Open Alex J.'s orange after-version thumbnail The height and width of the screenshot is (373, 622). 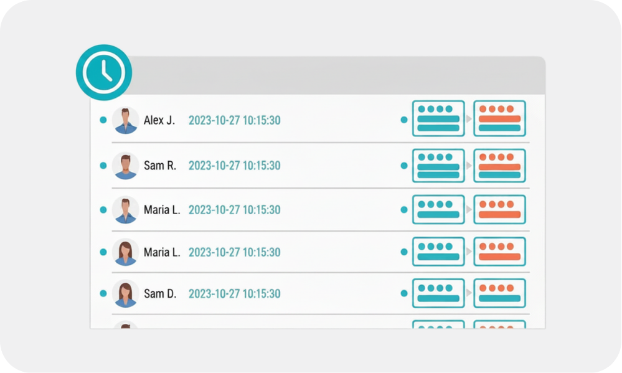pyautogui.click(x=500, y=119)
